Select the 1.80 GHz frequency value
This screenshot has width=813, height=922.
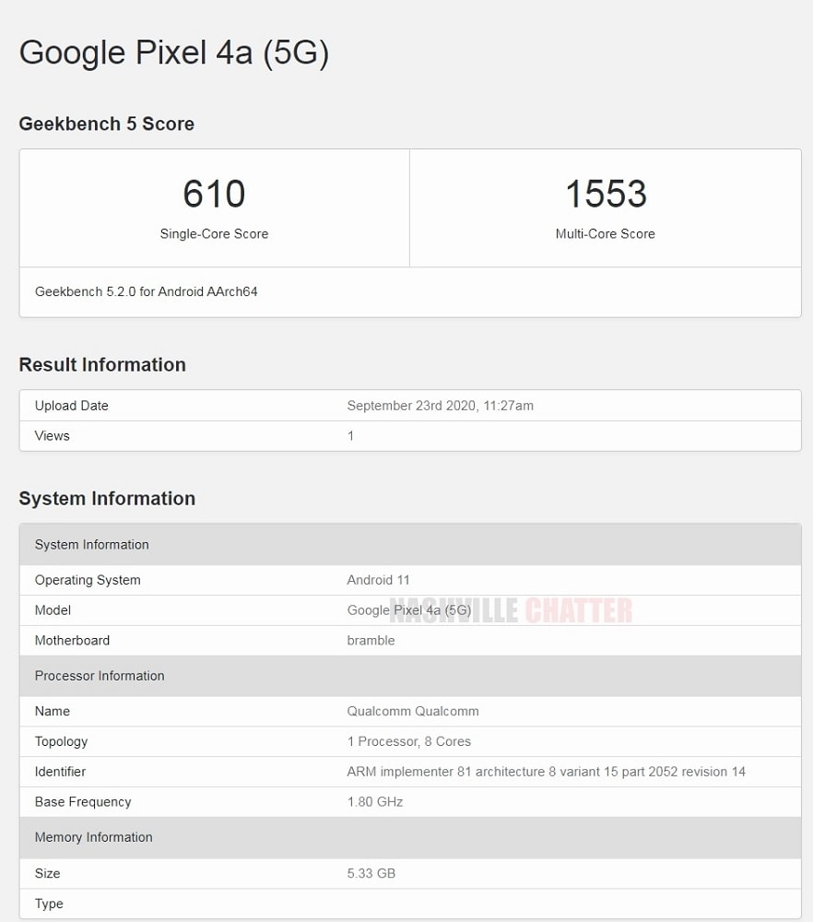point(375,802)
